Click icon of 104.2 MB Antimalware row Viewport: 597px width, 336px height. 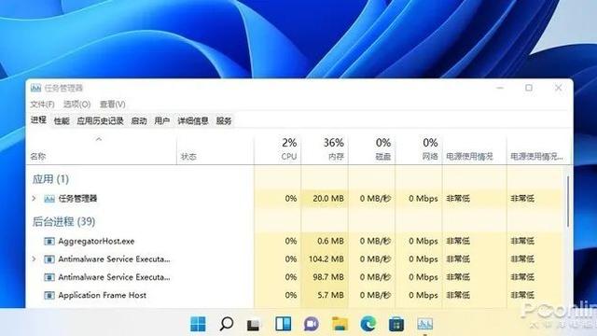tap(49, 259)
